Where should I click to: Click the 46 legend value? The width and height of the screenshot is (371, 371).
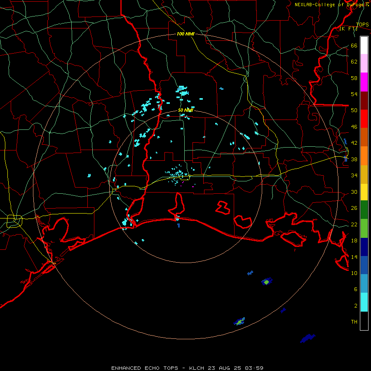354,127
